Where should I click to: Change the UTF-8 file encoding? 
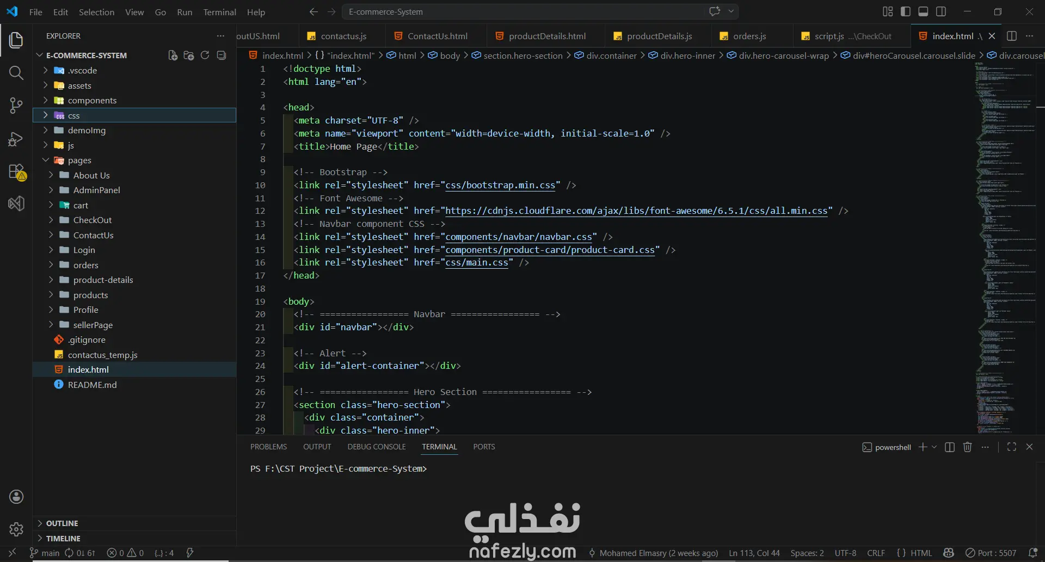tap(845, 553)
